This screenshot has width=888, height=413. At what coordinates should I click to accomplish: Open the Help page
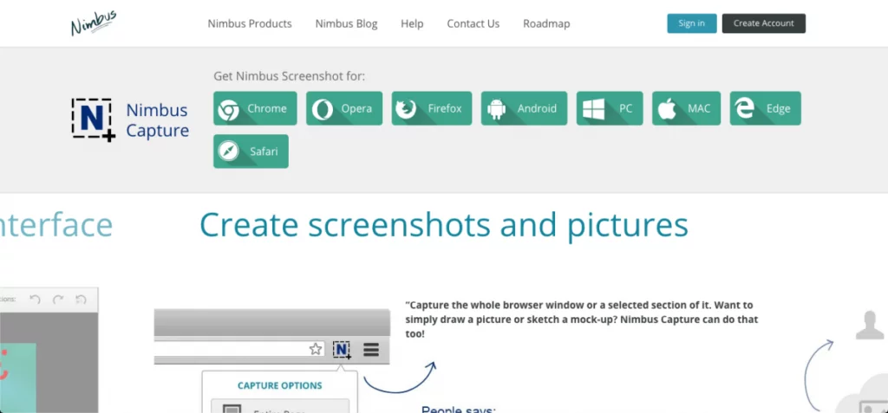point(412,23)
